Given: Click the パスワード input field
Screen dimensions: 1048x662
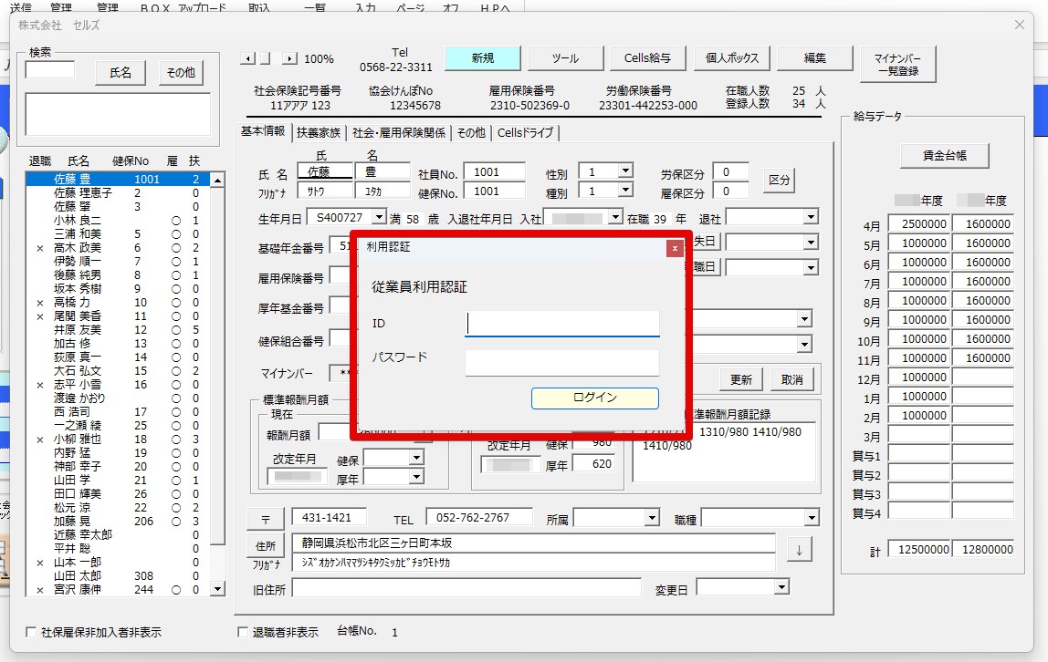Looking at the screenshot, I should pos(562,363).
